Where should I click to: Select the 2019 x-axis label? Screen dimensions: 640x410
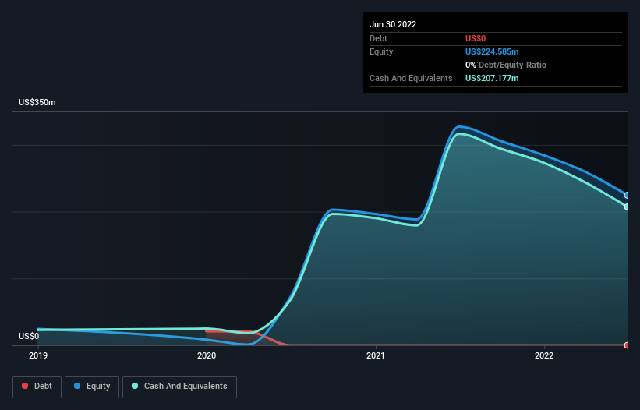pos(38,355)
